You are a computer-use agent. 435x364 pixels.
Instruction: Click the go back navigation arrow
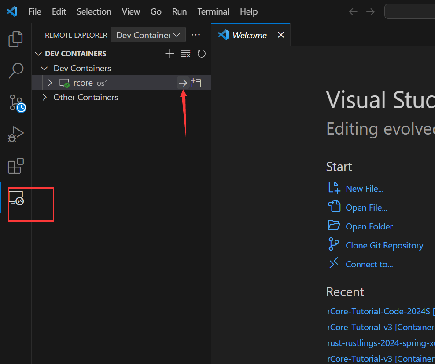[x=353, y=11]
